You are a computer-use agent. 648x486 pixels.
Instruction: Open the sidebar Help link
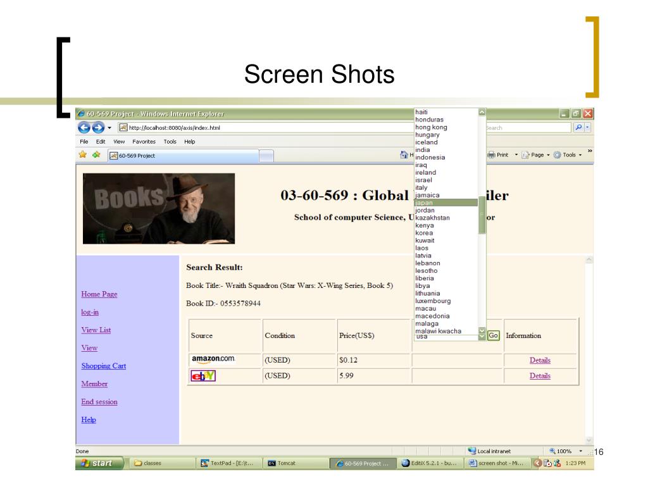(x=89, y=420)
